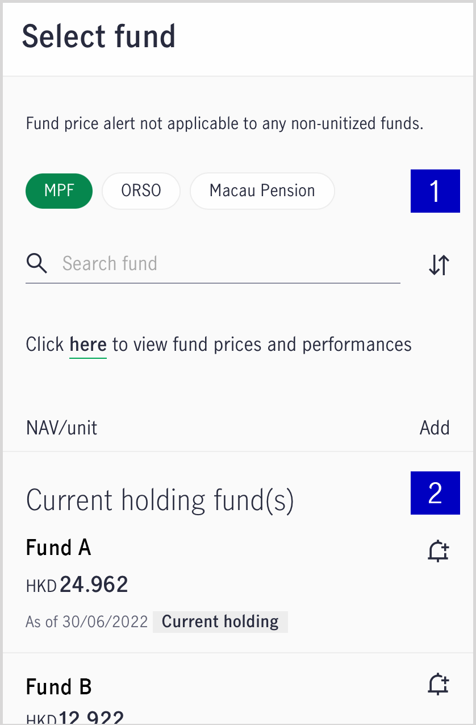Open the Fund A entry name
This screenshot has height=725, width=476.
[x=59, y=548]
